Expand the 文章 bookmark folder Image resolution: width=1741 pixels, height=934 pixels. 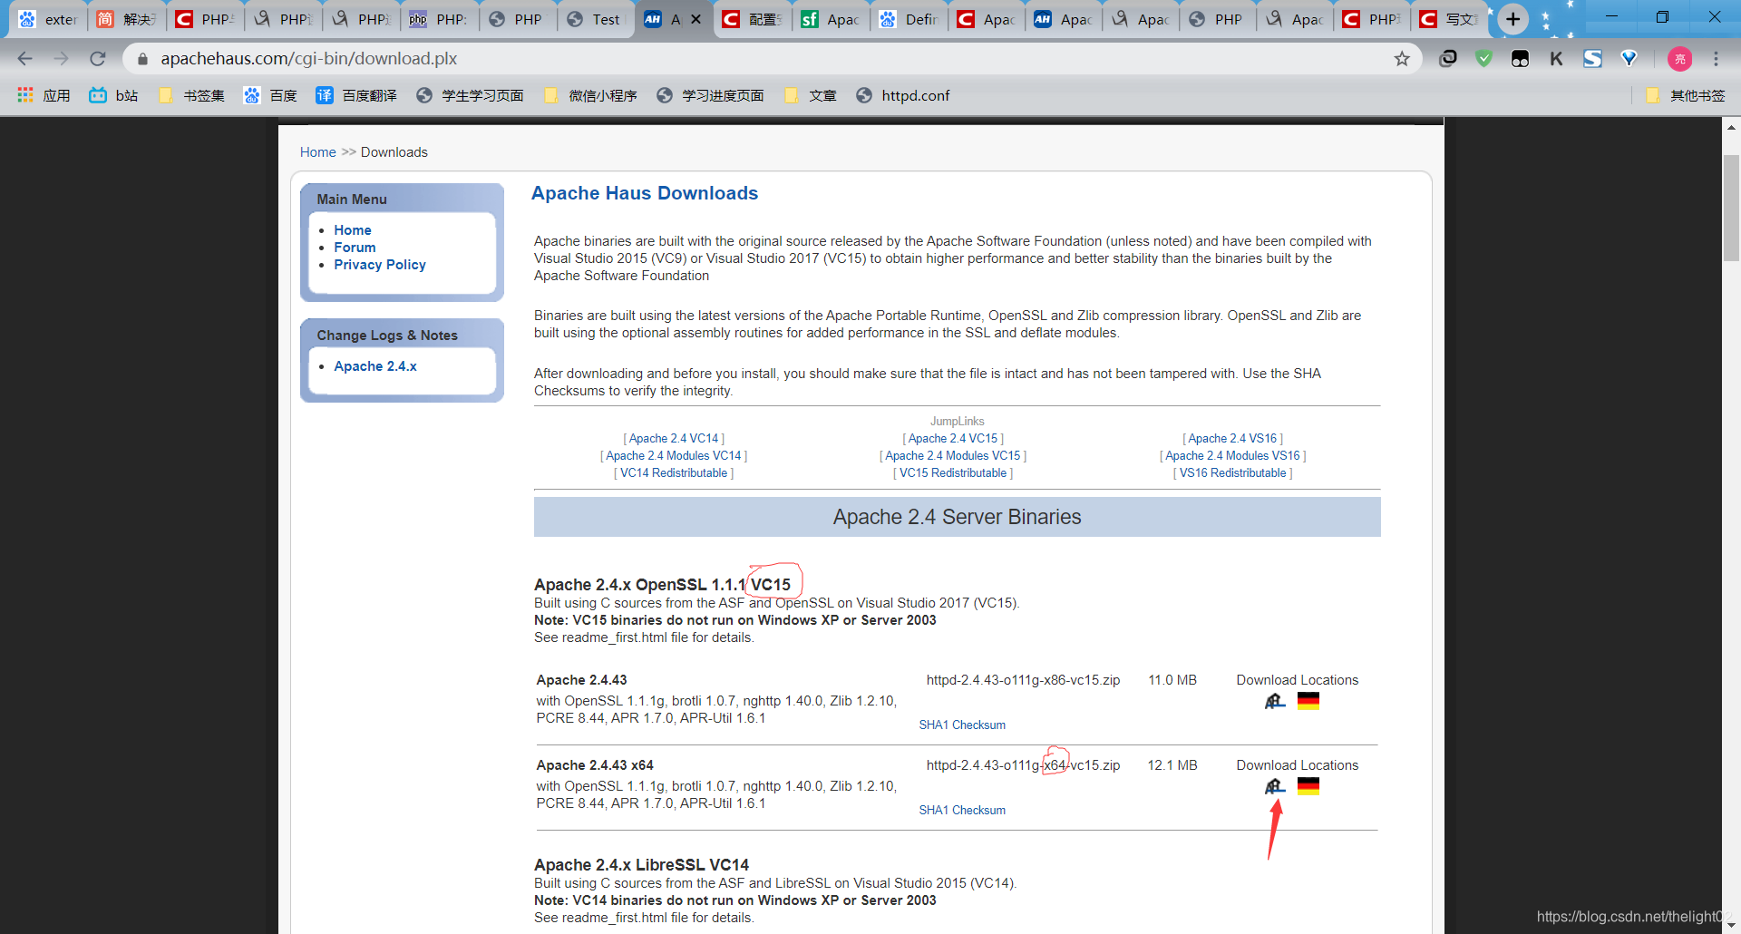(x=810, y=95)
